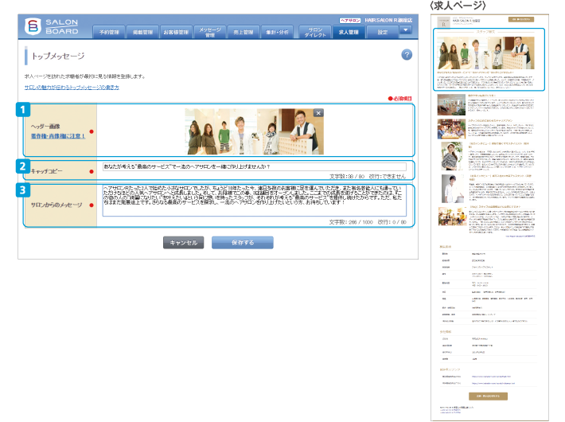The image size is (565, 422).
Task: Open the 集計・分析 tab
Action: coord(277,33)
